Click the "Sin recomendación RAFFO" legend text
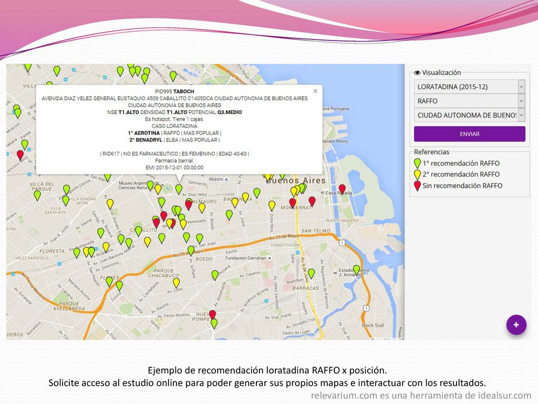 tap(462, 186)
